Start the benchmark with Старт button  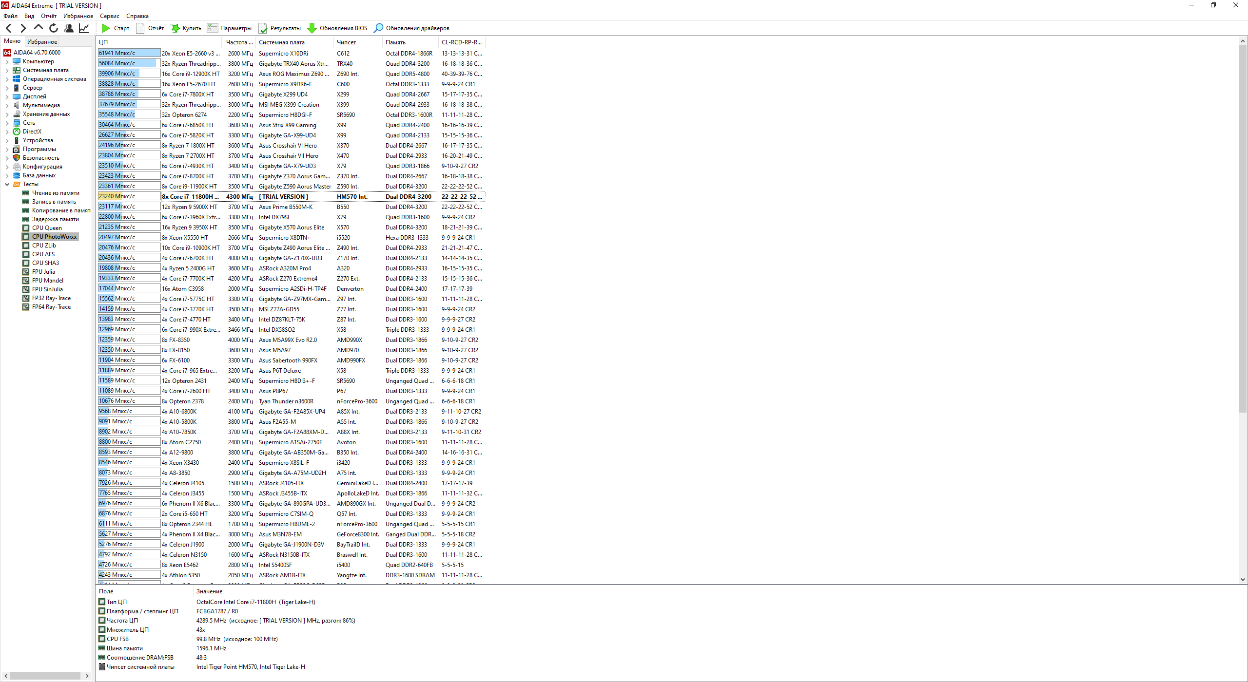tap(116, 28)
